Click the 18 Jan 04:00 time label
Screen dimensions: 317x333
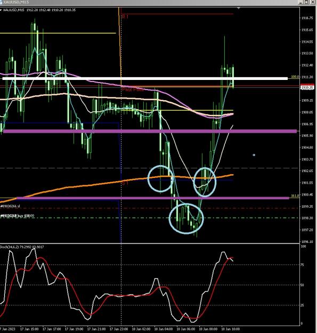click(x=163, y=329)
